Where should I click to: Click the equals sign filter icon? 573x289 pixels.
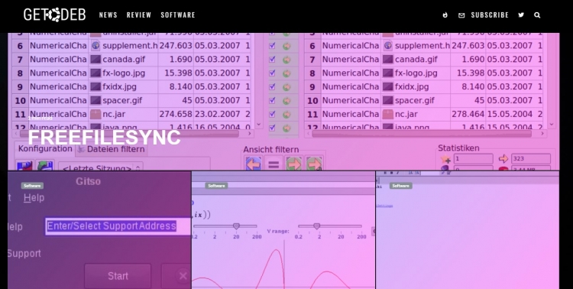click(x=274, y=164)
